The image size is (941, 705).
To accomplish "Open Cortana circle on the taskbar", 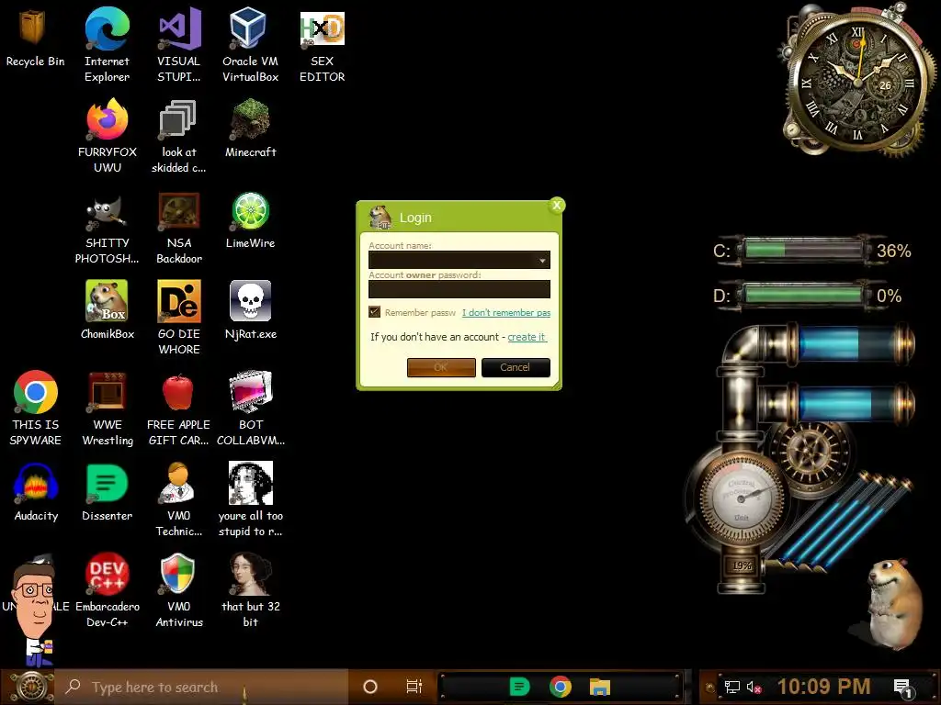I will pos(370,687).
